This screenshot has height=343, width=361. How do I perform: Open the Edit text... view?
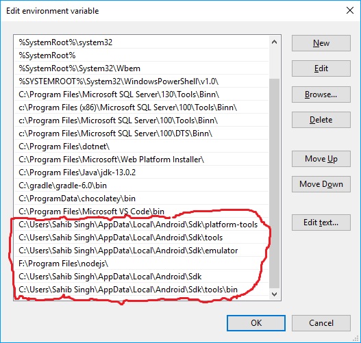point(321,223)
